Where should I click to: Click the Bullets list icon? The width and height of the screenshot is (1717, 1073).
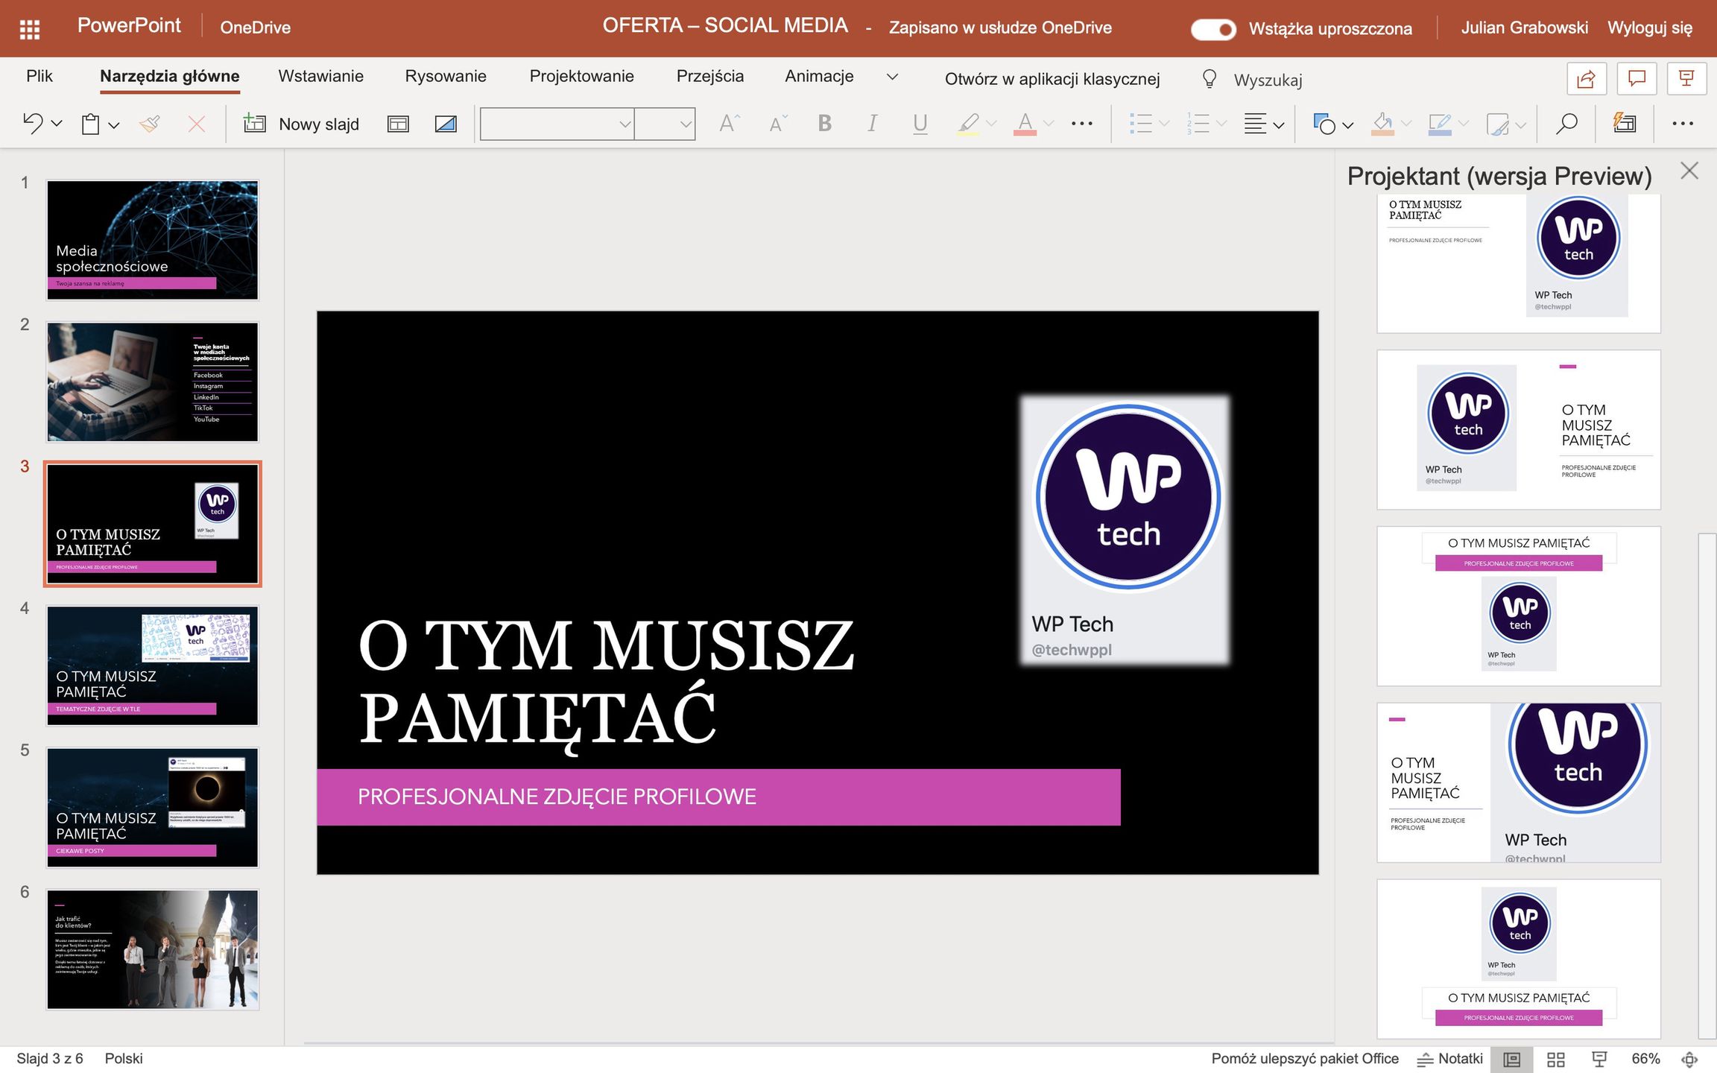(x=1140, y=124)
